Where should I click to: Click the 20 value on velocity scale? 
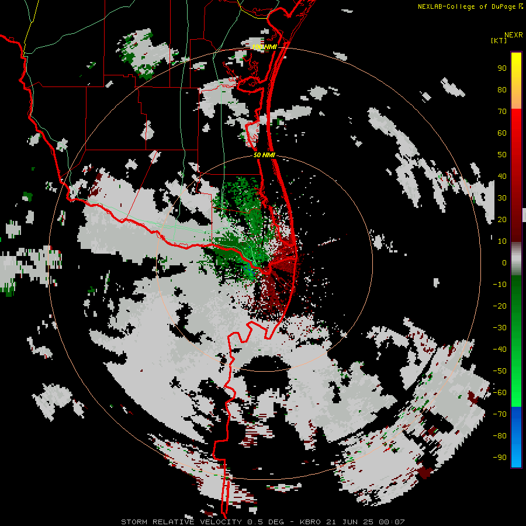tap(502, 220)
